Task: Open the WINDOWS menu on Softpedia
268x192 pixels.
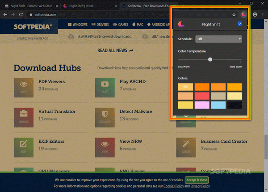Action: [x=78, y=25]
